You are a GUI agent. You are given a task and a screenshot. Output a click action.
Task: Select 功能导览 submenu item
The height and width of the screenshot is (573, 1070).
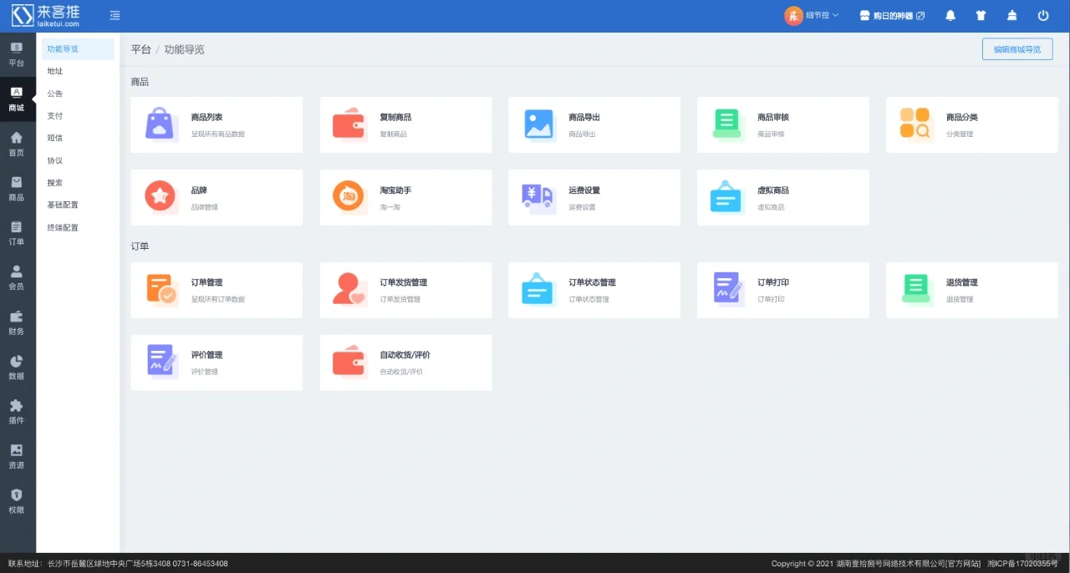coord(78,49)
